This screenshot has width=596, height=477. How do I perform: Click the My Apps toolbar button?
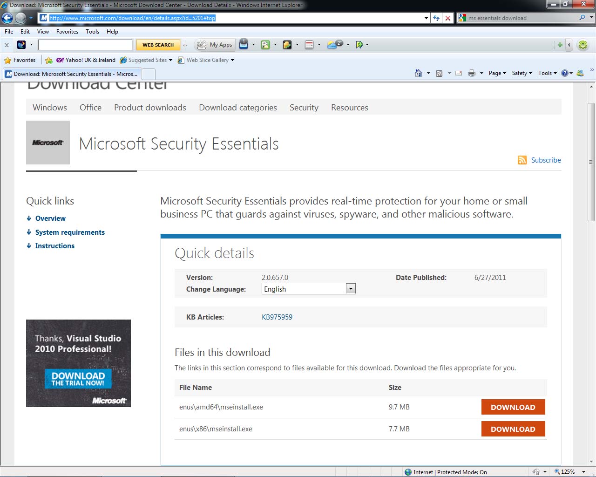coord(215,45)
